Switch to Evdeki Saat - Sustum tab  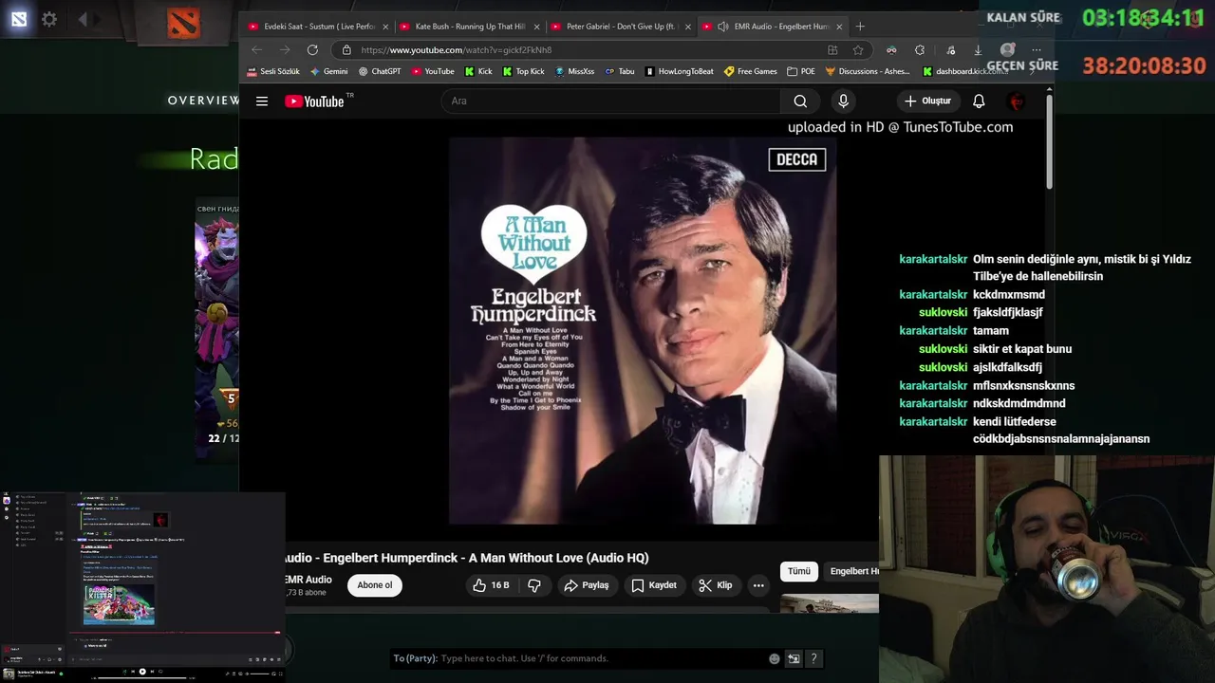point(319,27)
